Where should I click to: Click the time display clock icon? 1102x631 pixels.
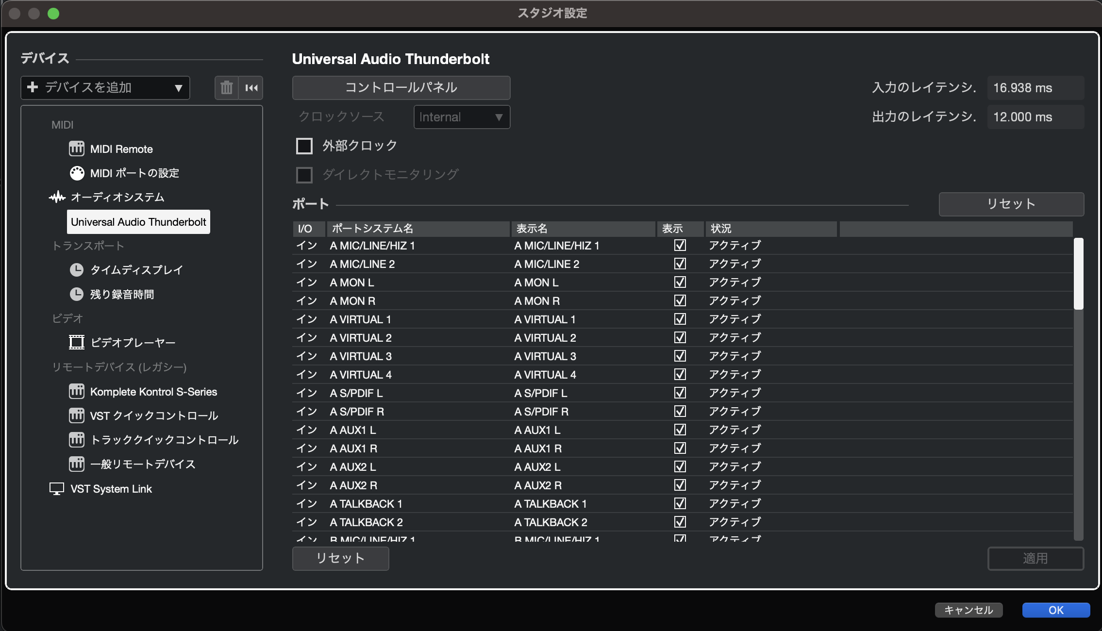tap(77, 270)
